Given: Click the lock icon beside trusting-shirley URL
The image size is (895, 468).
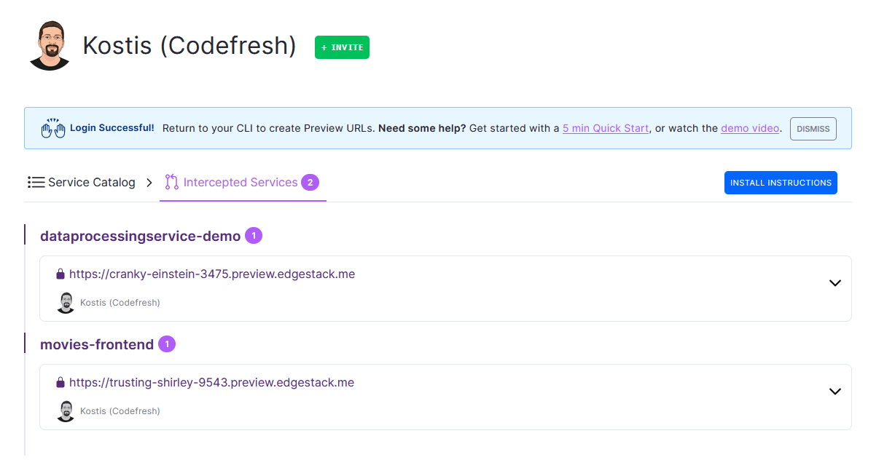Looking at the screenshot, I should pos(60,382).
